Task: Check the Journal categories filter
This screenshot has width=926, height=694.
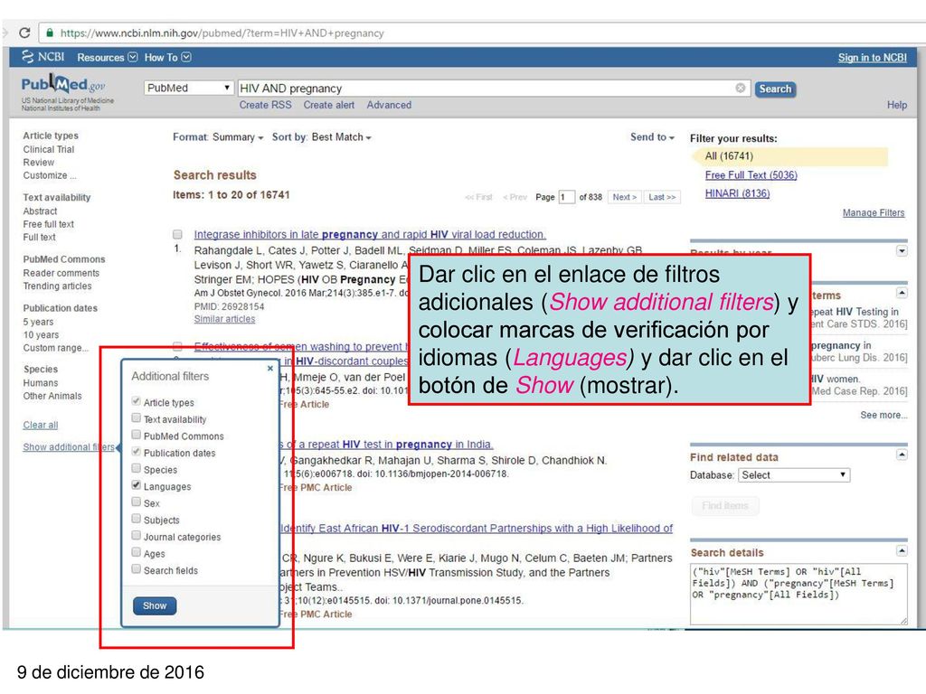Action: pos(136,536)
